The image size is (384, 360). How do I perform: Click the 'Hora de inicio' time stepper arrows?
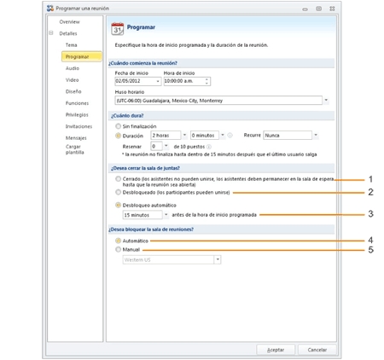207,81
